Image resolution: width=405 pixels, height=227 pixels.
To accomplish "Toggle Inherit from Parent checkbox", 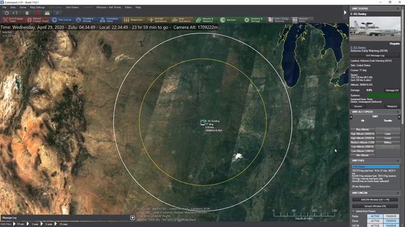I will [x=354, y=211].
